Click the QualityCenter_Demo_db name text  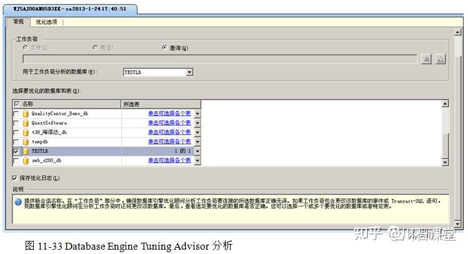pyautogui.click(x=60, y=114)
